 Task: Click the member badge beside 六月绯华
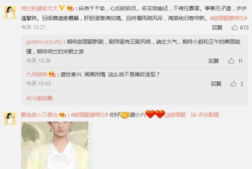click(x=52, y=74)
